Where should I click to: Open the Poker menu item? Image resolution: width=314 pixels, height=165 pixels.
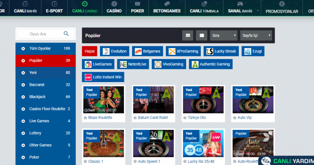pyautogui.click(x=137, y=7)
